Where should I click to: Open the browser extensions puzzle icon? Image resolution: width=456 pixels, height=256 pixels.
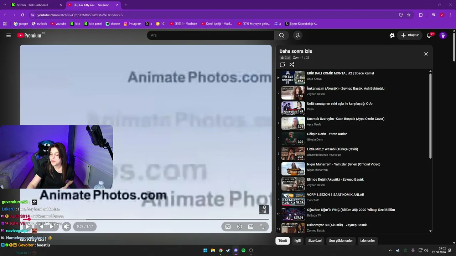tap(421, 15)
